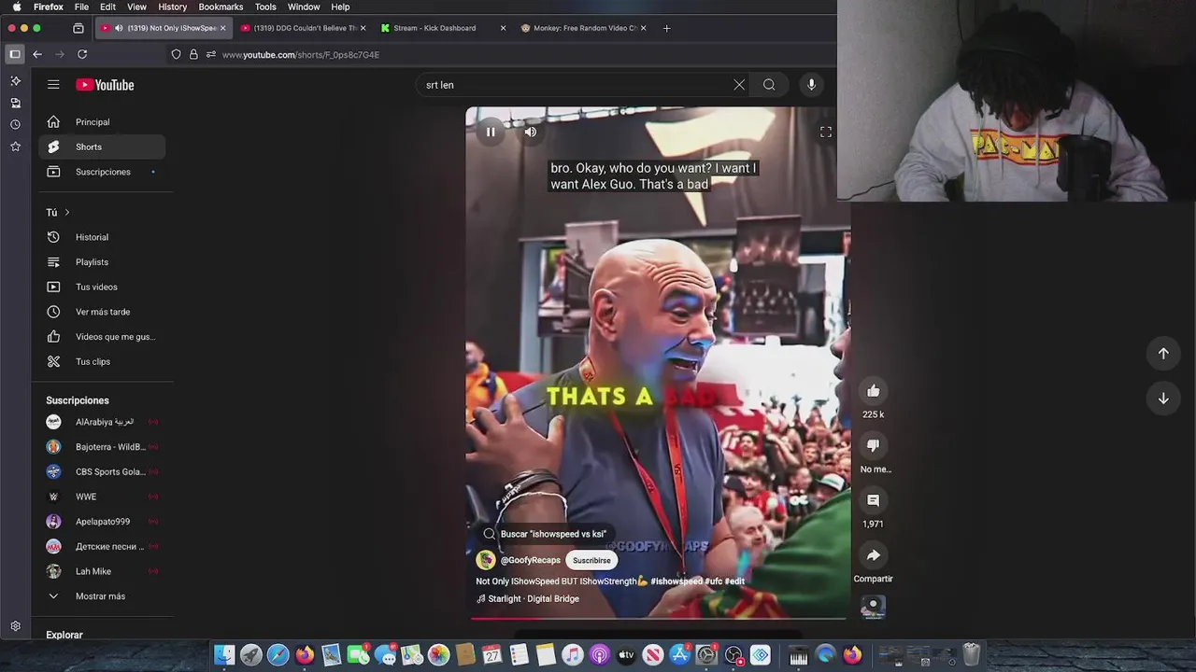
Task: Click Buscar 'ishowspeed vs ksi' suggestion
Action: [x=545, y=534]
